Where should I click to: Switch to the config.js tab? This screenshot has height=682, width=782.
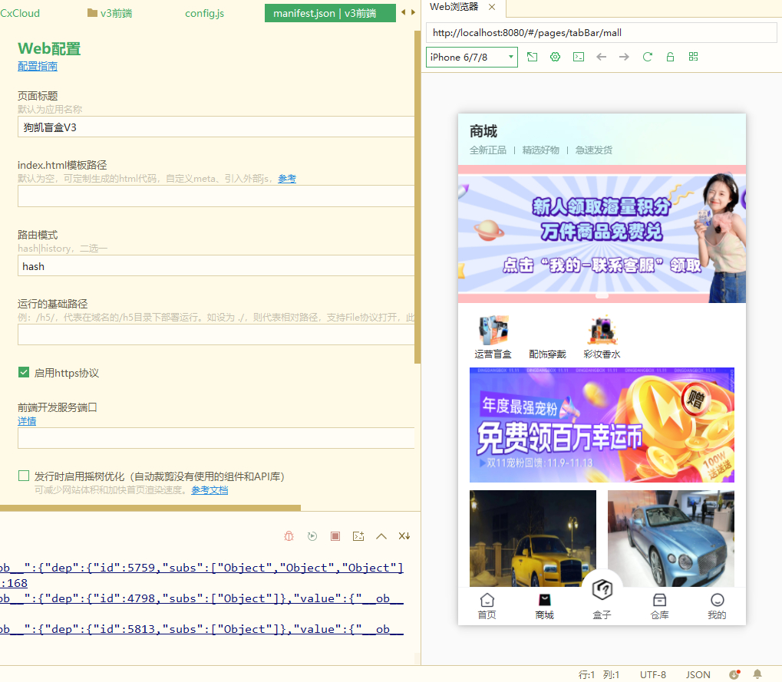204,13
